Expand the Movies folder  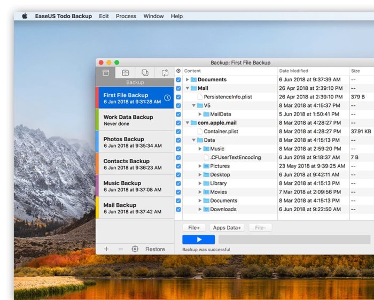(x=200, y=192)
